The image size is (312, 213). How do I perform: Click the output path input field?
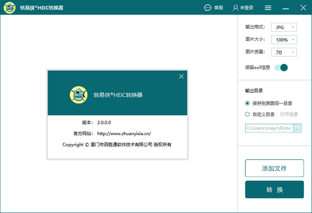tap(269, 128)
